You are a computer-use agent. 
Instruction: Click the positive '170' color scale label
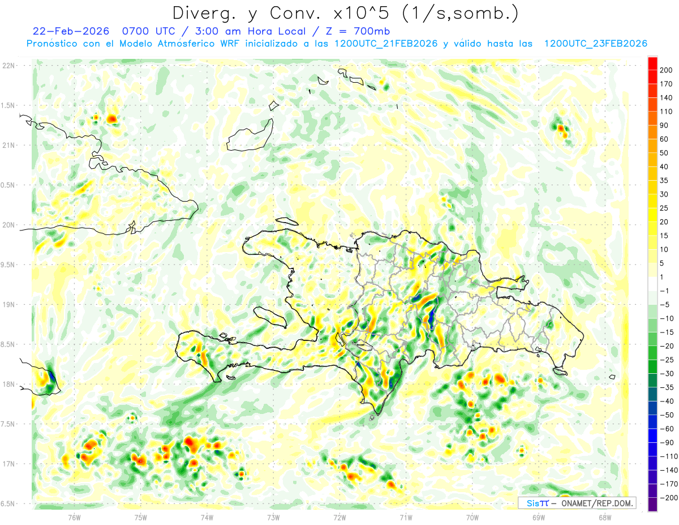[x=666, y=84]
